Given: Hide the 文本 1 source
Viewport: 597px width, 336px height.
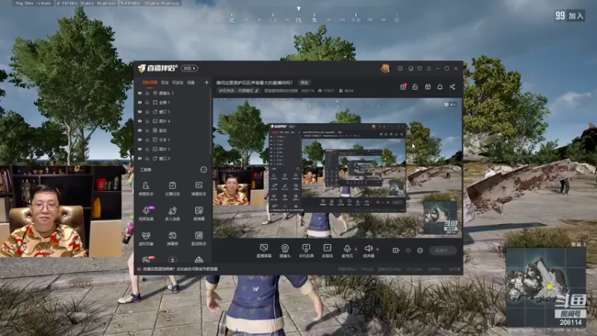Looking at the screenshot, I should coord(140,140).
